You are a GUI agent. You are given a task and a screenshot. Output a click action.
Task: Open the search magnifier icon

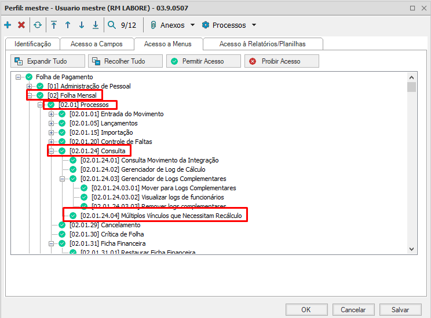click(x=112, y=25)
